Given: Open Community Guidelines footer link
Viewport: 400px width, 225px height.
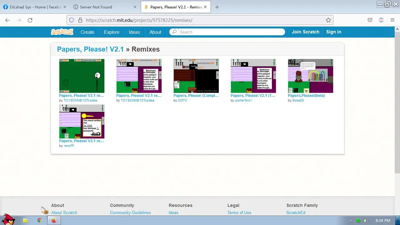Looking at the screenshot, I should (x=130, y=212).
